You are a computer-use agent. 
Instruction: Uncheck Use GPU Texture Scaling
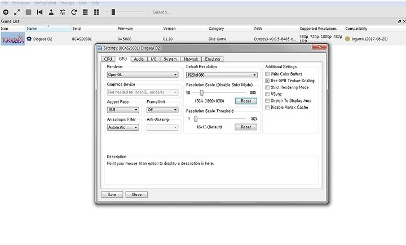pyautogui.click(x=267, y=81)
